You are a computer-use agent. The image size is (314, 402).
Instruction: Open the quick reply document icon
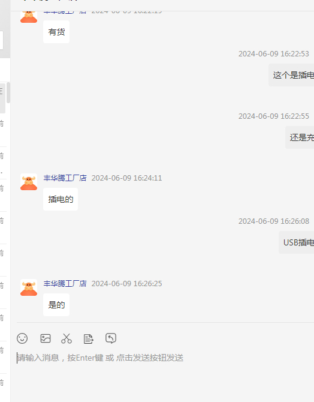[x=89, y=338]
